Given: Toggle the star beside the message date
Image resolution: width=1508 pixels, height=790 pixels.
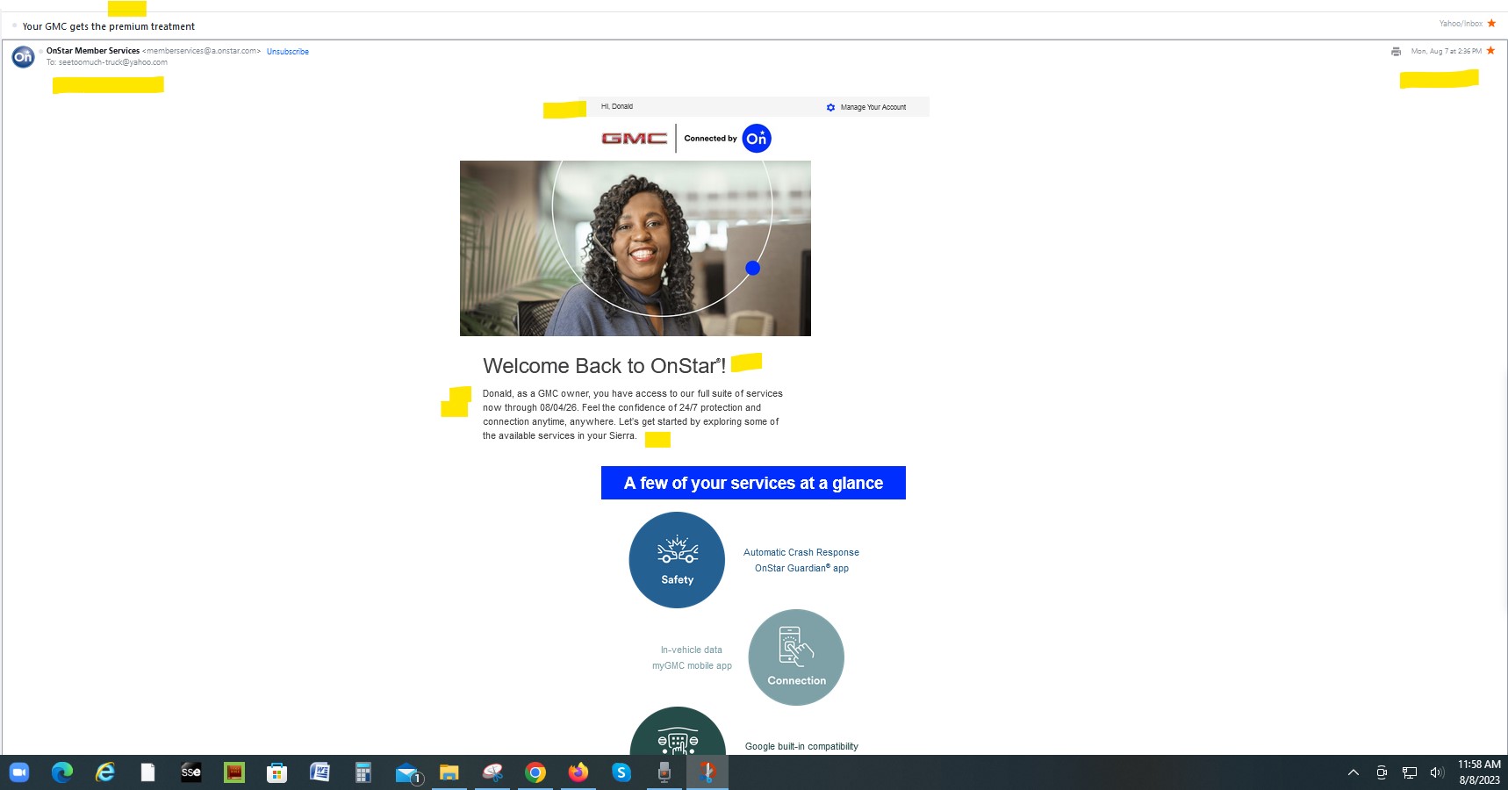Looking at the screenshot, I should click(x=1490, y=51).
